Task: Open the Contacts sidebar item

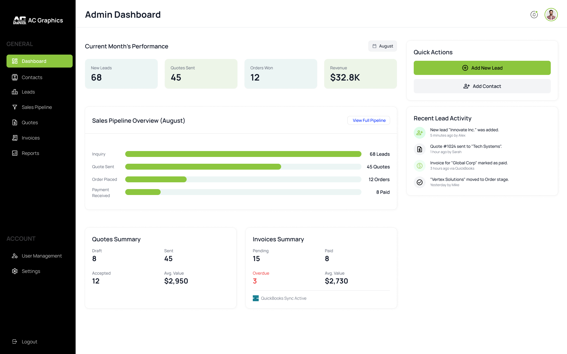Action: (32, 77)
